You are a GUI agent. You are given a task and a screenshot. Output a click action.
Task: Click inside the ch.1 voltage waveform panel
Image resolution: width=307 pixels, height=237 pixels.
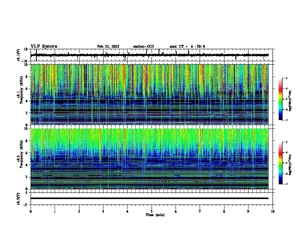[152, 55]
